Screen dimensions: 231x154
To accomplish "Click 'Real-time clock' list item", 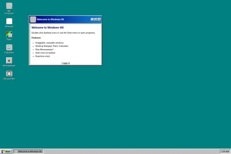I will 43,56.
